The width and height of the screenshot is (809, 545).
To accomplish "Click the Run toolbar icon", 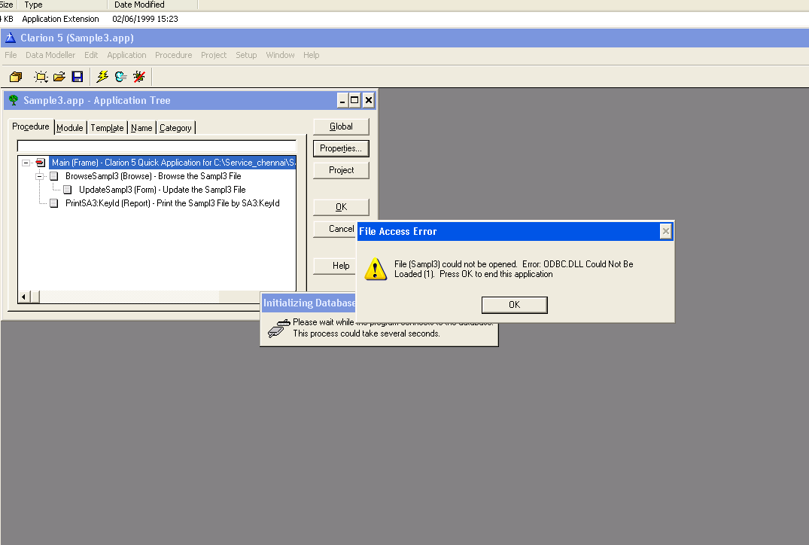I will point(120,77).
